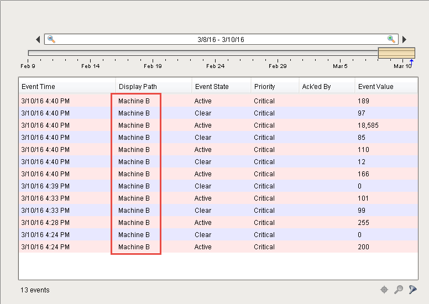429x304 pixels.
Task: Click the zoom in magnifier icon
Action: [391, 39]
